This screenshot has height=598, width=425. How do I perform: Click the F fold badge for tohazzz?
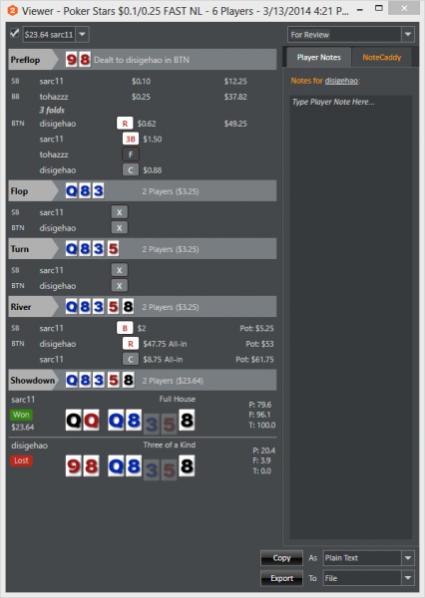[131, 154]
